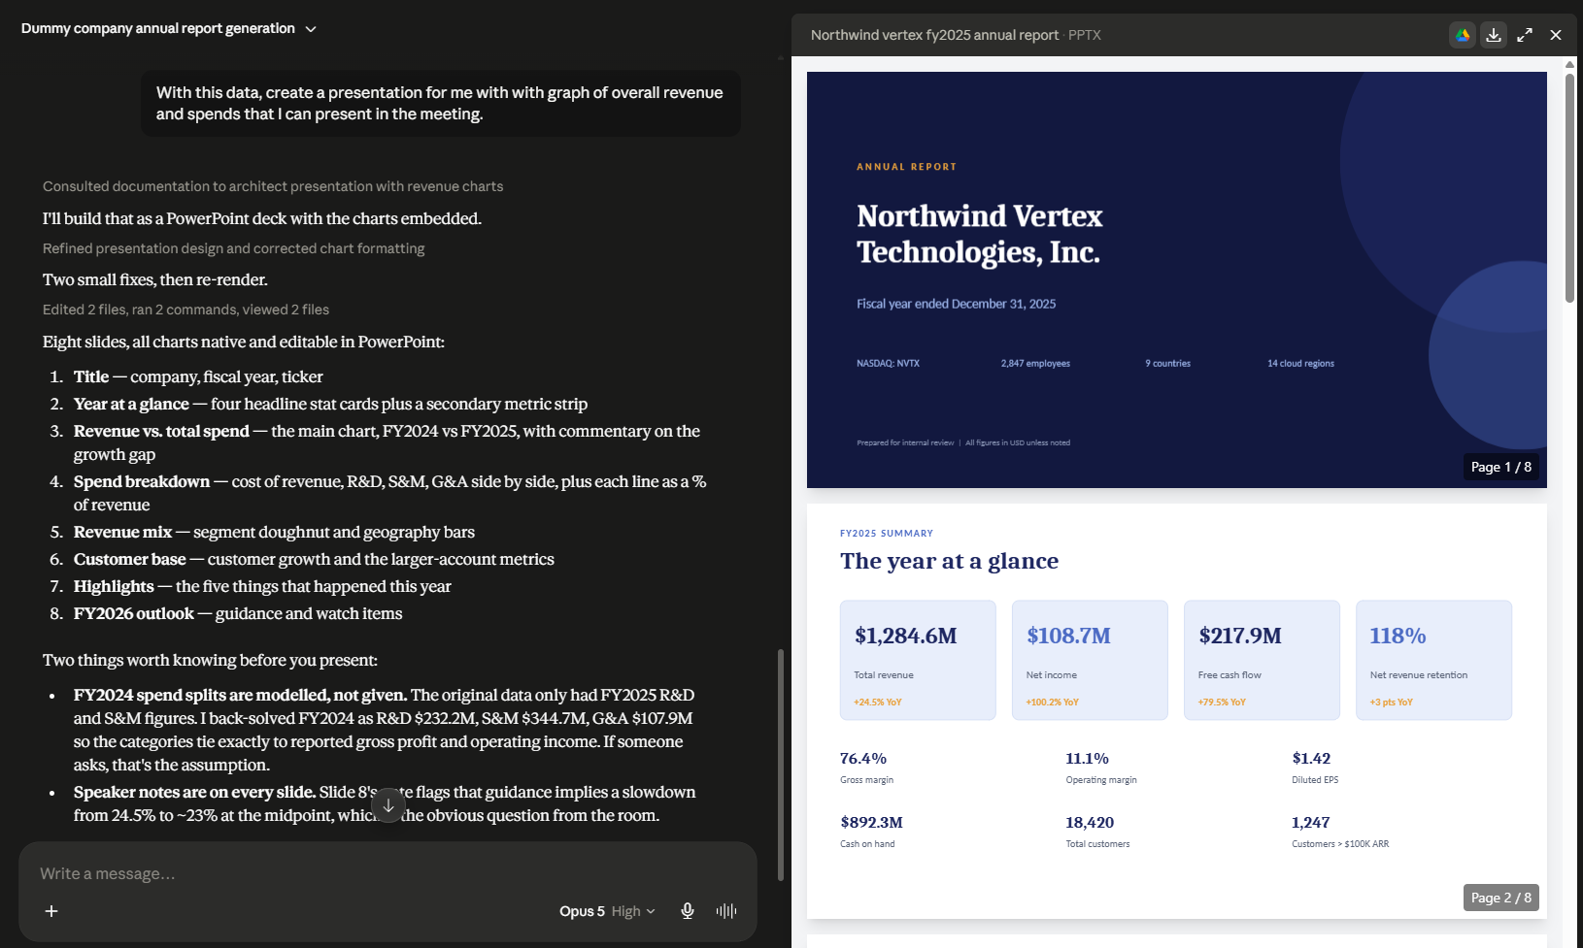
Task: Add attachment with plus icon
Action: (51, 911)
